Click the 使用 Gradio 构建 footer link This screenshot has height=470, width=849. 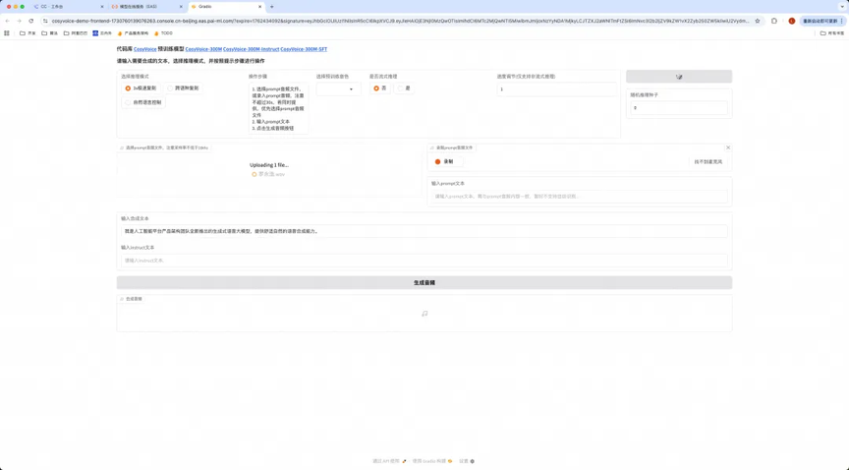432,461
